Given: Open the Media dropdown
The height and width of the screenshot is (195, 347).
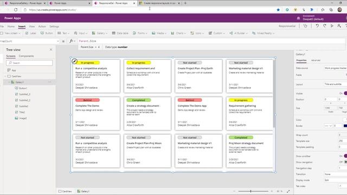Looking at the screenshot, I should click(x=159, y=33).
